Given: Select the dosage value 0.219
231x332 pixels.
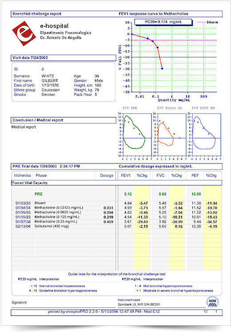Looking at the screenshot, I should (108, 217).
